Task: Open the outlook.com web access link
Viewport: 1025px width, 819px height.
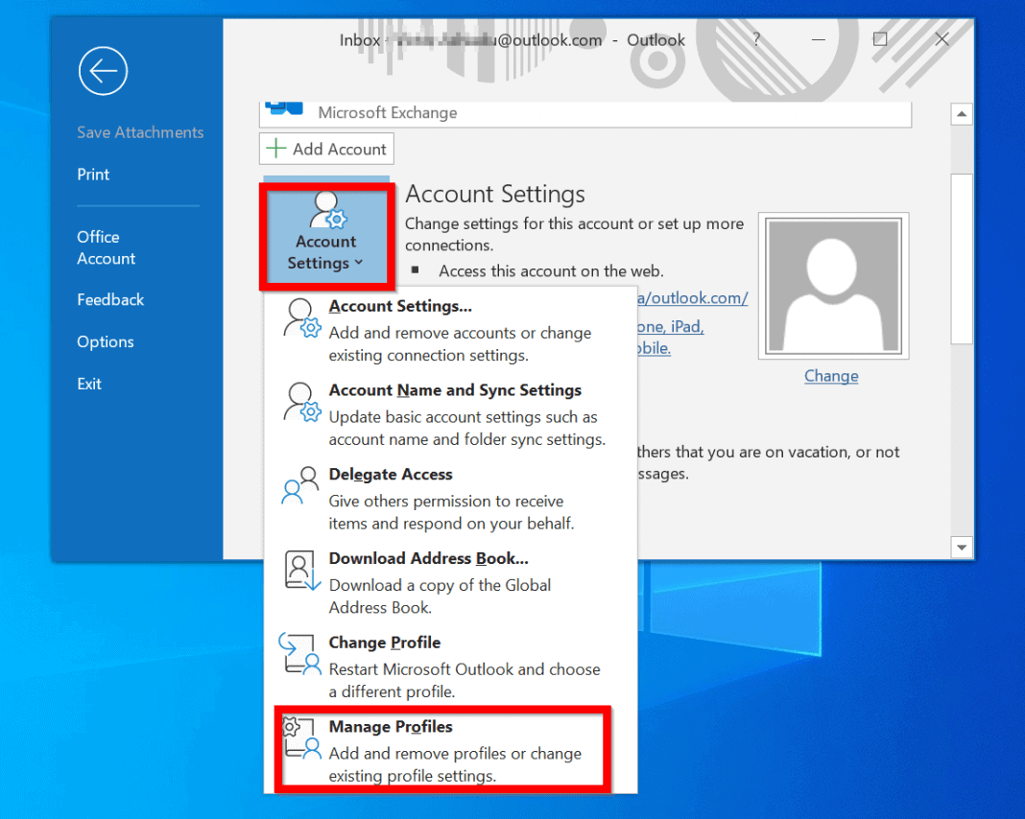Action: (x=691, y=297)
